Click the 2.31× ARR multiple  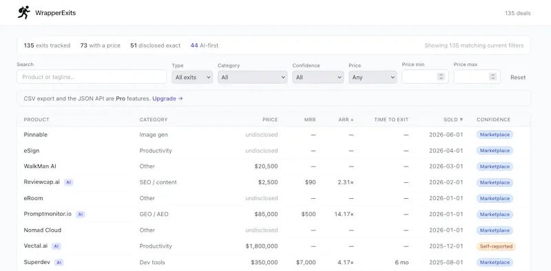pyautogui.click(x=346, y=182)
